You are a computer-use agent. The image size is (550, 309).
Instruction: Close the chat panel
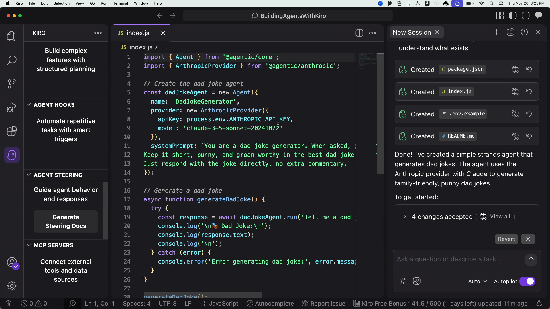click(538, 32)
